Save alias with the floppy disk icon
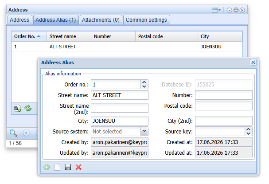Image resolution: width=269 pixels, height=184 pixels. pos(68,167)
